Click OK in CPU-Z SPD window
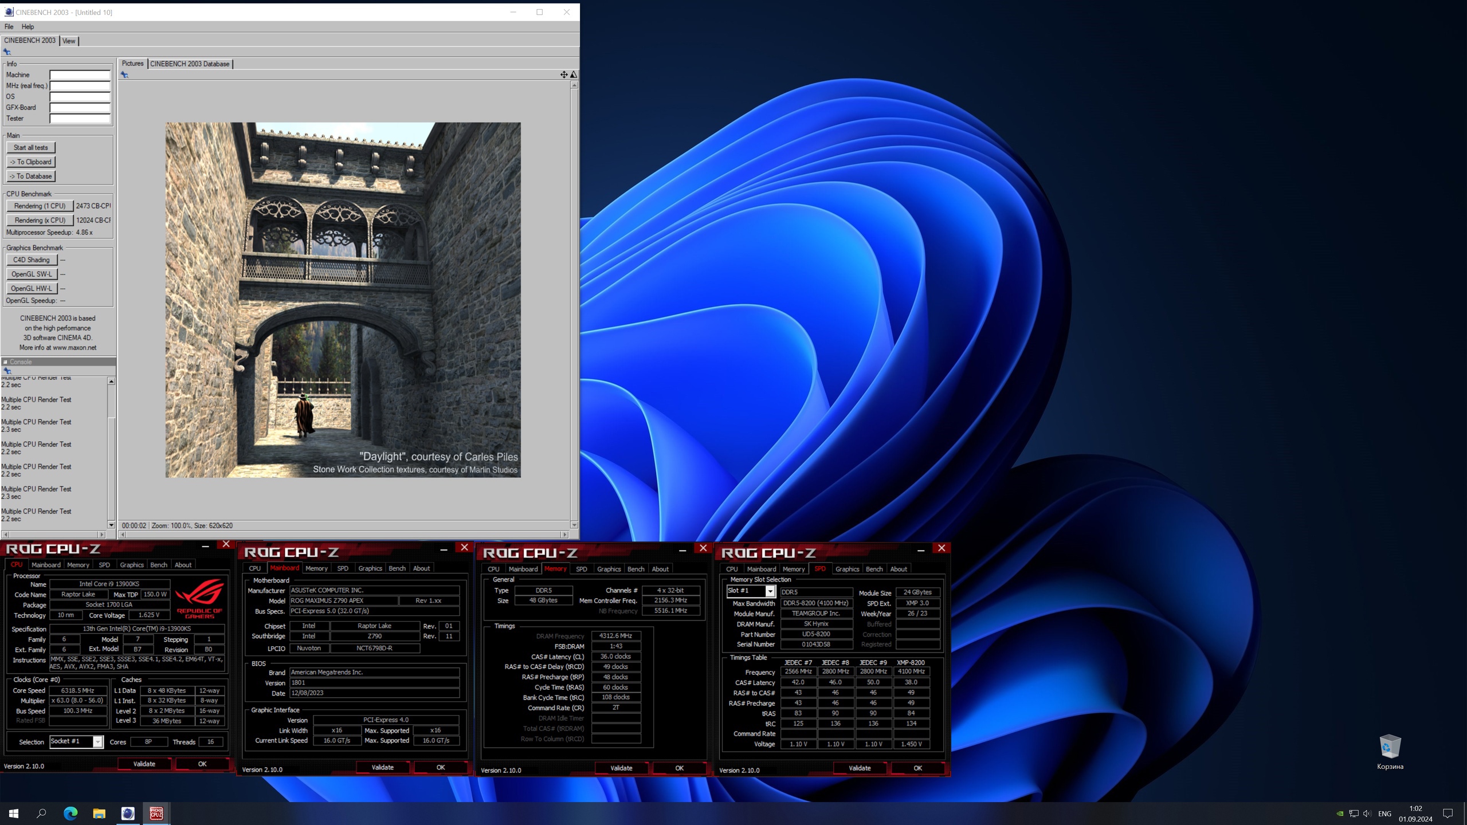1467x825 pixels. pos(917,768)
